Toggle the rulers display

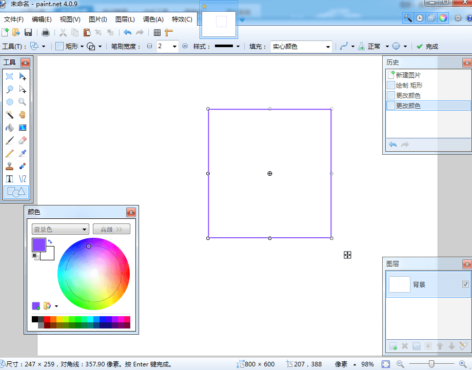pos(169,32)
